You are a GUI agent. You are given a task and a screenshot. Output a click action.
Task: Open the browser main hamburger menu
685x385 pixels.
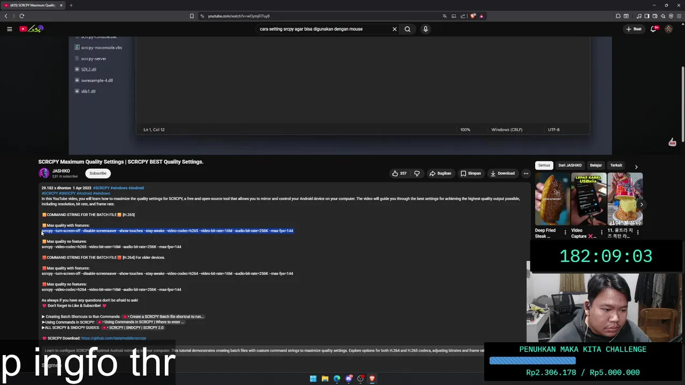[x=679, y=16]
